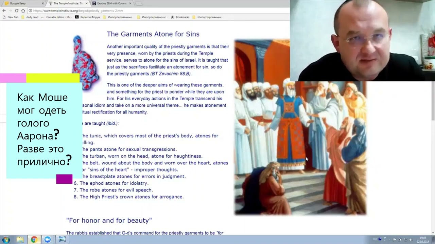The height and width of the screenshot is (244, 435).
Task: Close the Exodus 28:4 tab
Action: [x=130, y=3]
